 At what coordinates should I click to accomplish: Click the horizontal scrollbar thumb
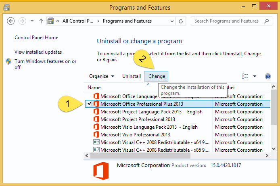[140, 156]
